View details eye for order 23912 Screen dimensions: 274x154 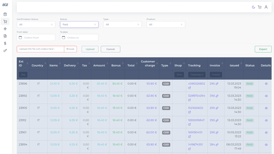click(x=266, y=120)
